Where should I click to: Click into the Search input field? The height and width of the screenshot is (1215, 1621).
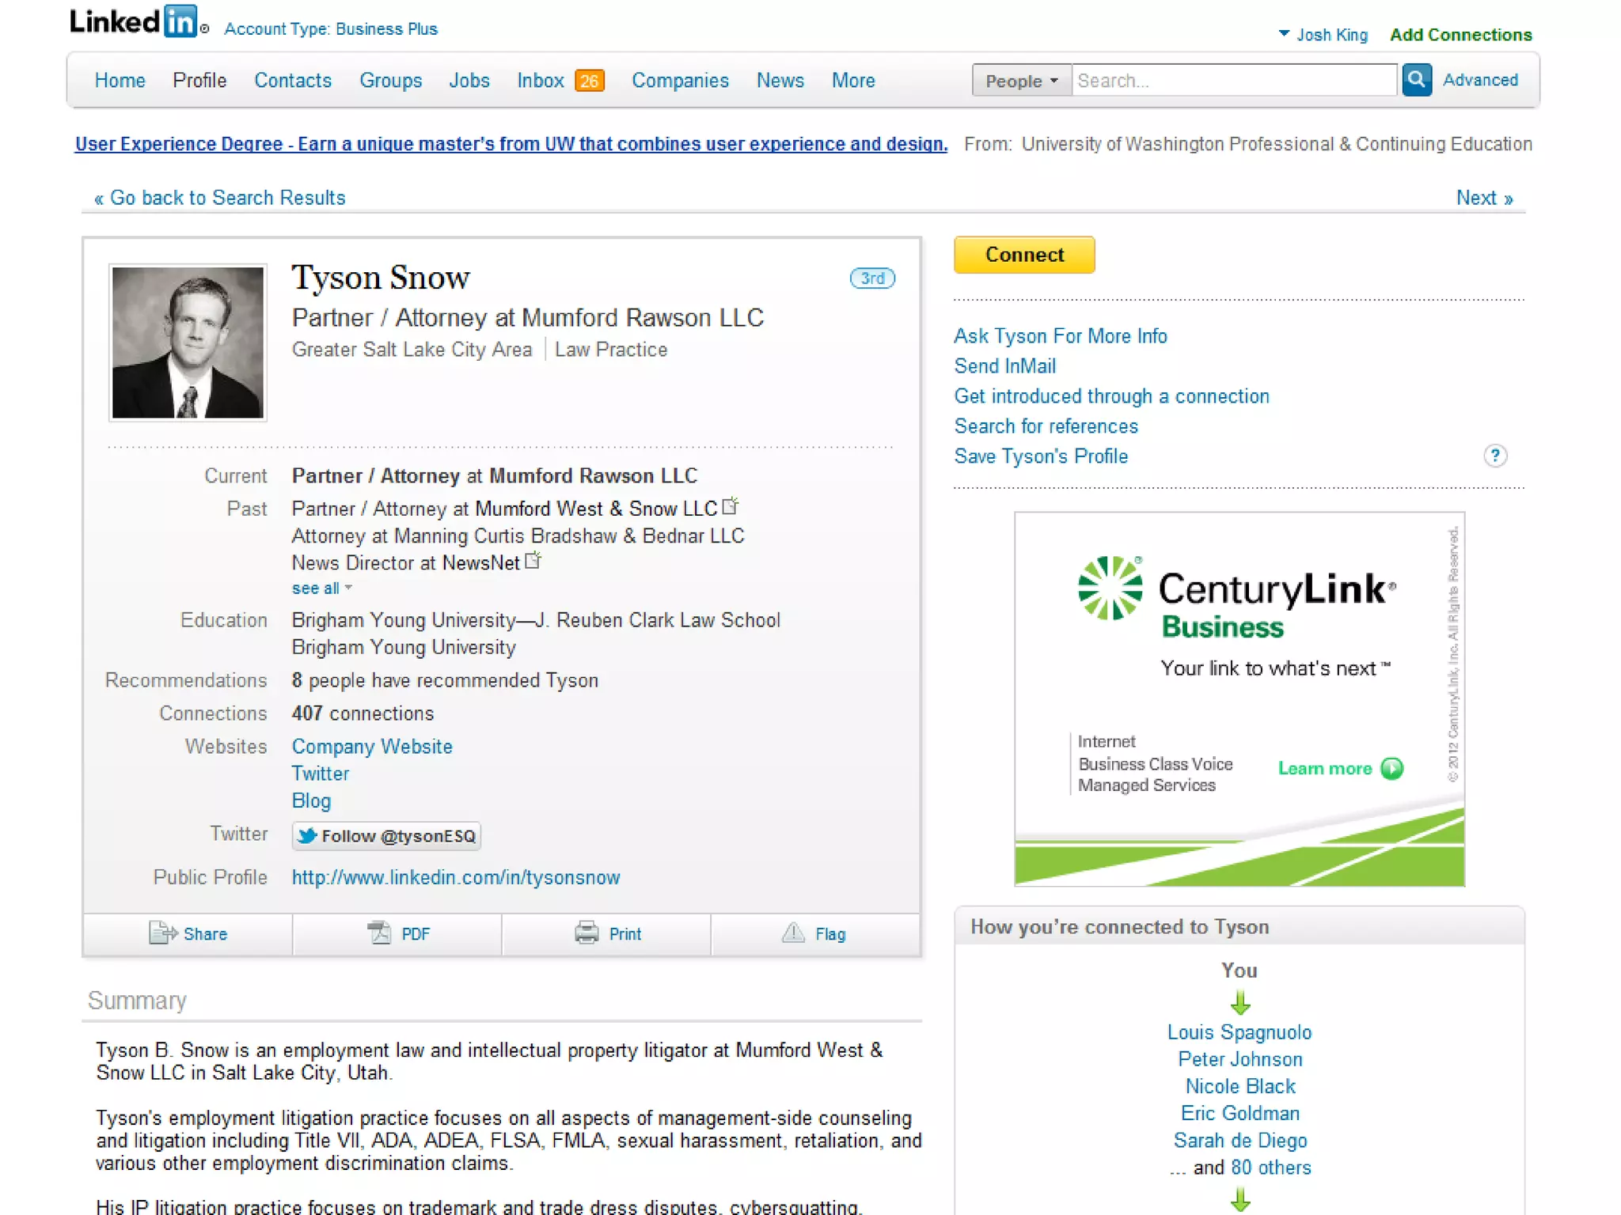click(x=1233, y=81)
